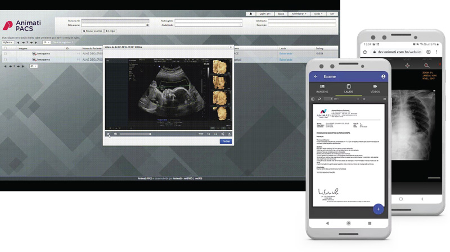Close the video dialog with its X

point(231,47)
